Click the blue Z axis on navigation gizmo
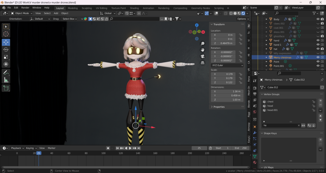This screenshot has height=173, width=326. click(197, 25)
